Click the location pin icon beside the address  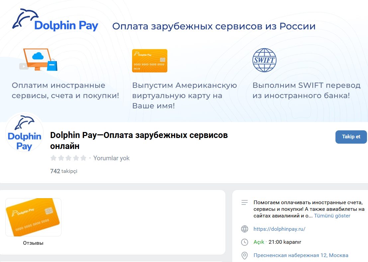(244, 255)
